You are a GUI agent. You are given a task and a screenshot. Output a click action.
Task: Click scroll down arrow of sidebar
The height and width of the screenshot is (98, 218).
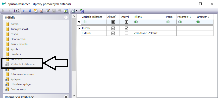pyautogui.click(x=74, y=96)
